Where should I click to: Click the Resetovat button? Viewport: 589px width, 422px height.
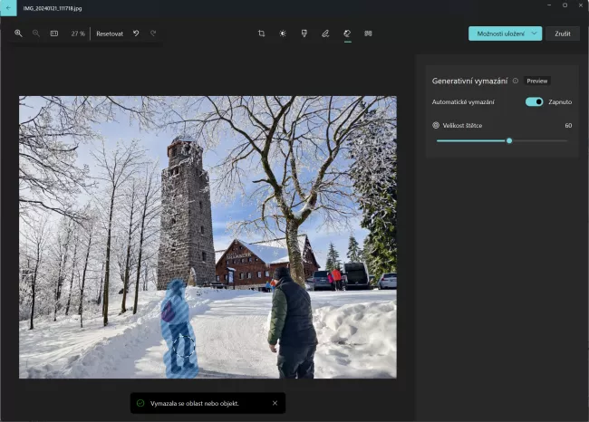110,34
